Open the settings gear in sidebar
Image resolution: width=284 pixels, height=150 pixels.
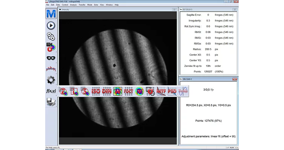tap(51, 80)
